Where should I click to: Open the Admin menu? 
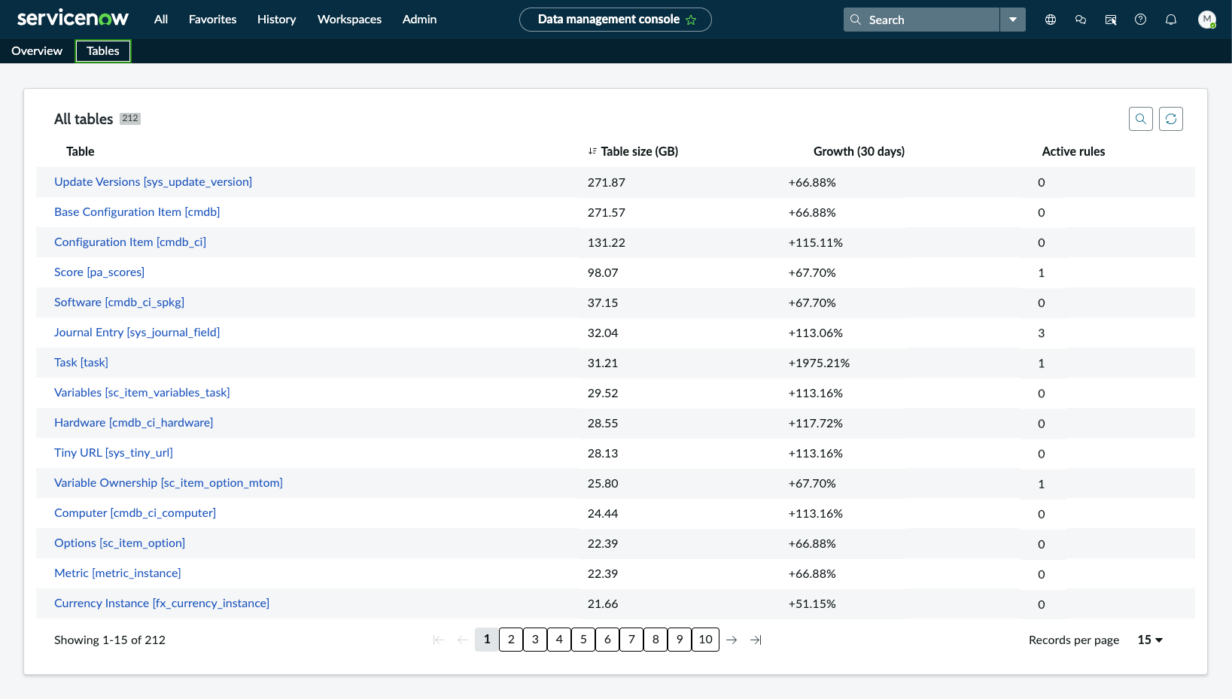click(x=419, y=20)
